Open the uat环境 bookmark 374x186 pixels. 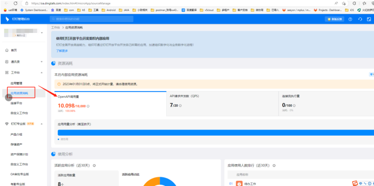point(10,10)
